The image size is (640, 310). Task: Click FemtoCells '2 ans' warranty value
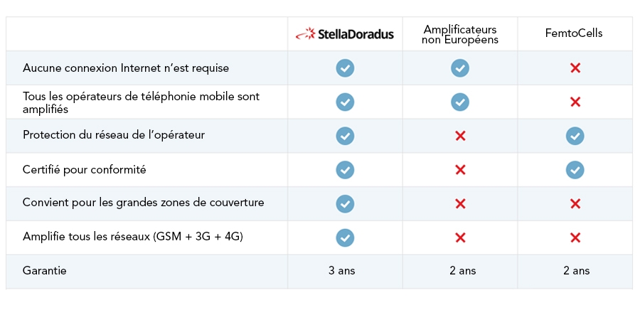pyautogui.click(x=575, y=271)
